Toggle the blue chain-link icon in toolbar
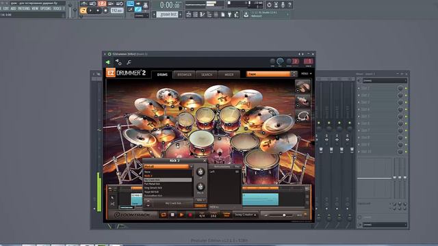 pos(138,10)
